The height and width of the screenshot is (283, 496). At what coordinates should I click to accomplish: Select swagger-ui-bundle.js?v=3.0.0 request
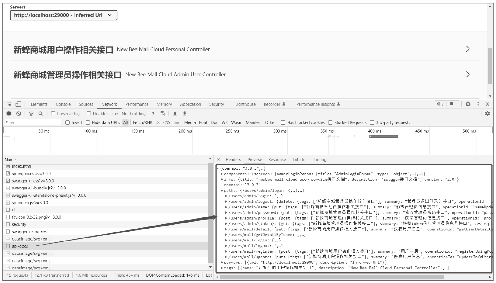pos(106,188)
